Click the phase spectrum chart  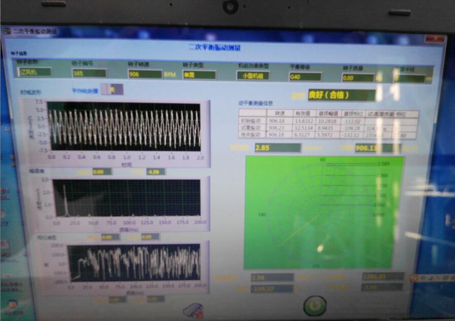click(x=134, y=263)
